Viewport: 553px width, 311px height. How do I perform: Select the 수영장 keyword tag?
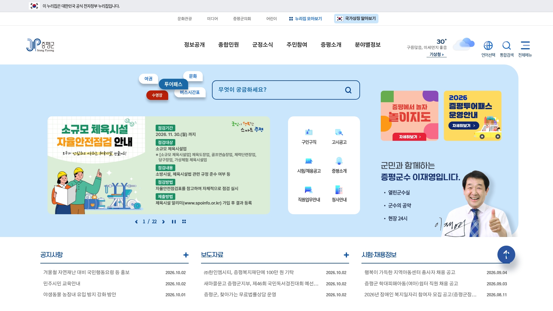coord(157,95)
